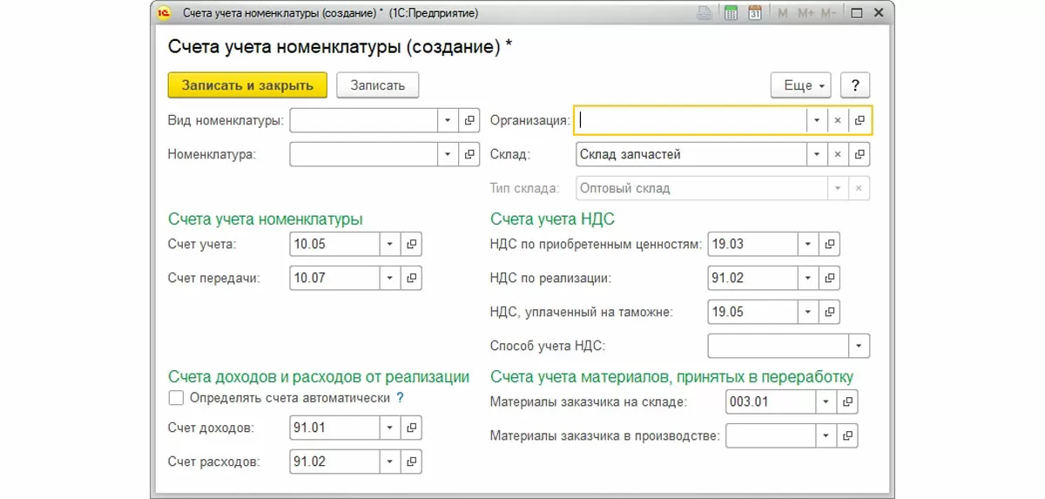The image size is (1045, 499).
Task: Open the calendar icon showing 31
Action: click(x=755, y=13)
